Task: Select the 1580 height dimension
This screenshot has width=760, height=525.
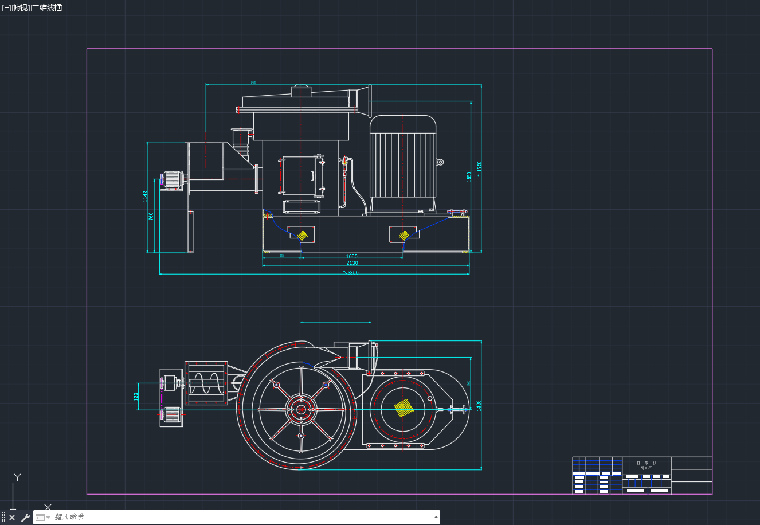Action: 469,176
